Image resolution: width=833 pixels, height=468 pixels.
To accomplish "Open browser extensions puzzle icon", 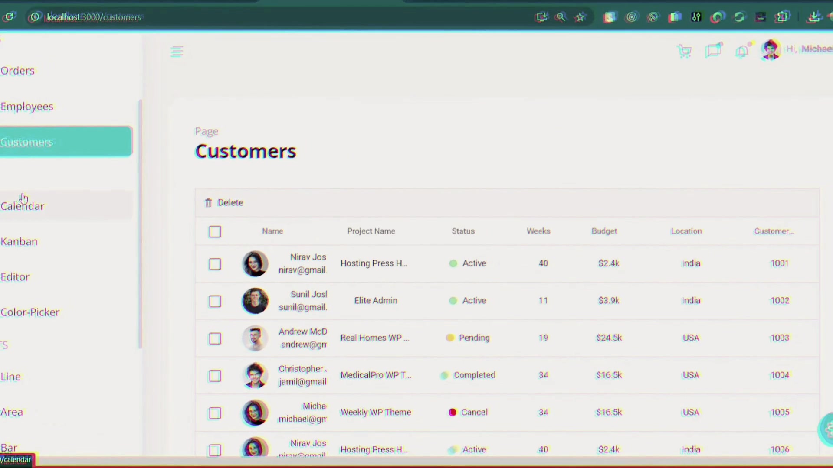I will pyautogui.click(x=782, y=17).
